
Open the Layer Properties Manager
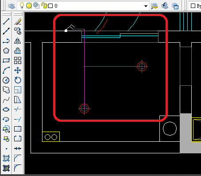click(x=12, y=6)
